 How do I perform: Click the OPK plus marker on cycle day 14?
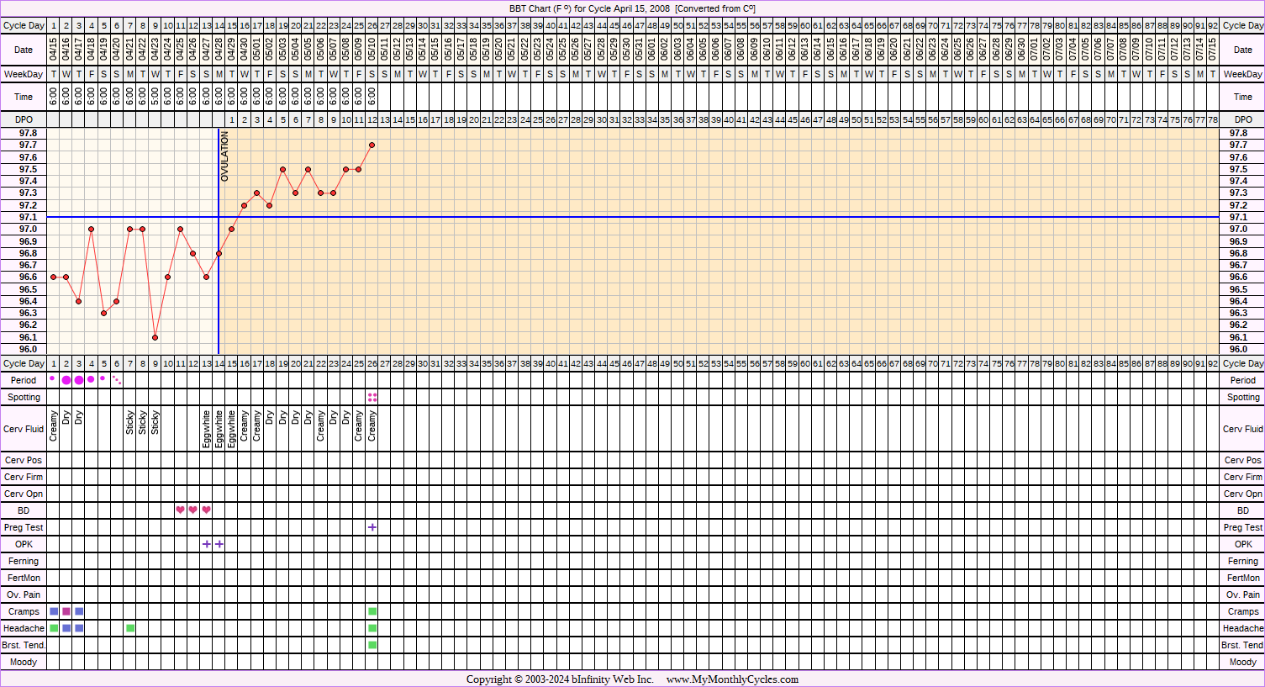(219, 544)
